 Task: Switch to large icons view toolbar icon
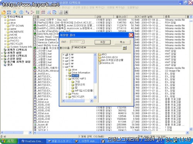27,12
